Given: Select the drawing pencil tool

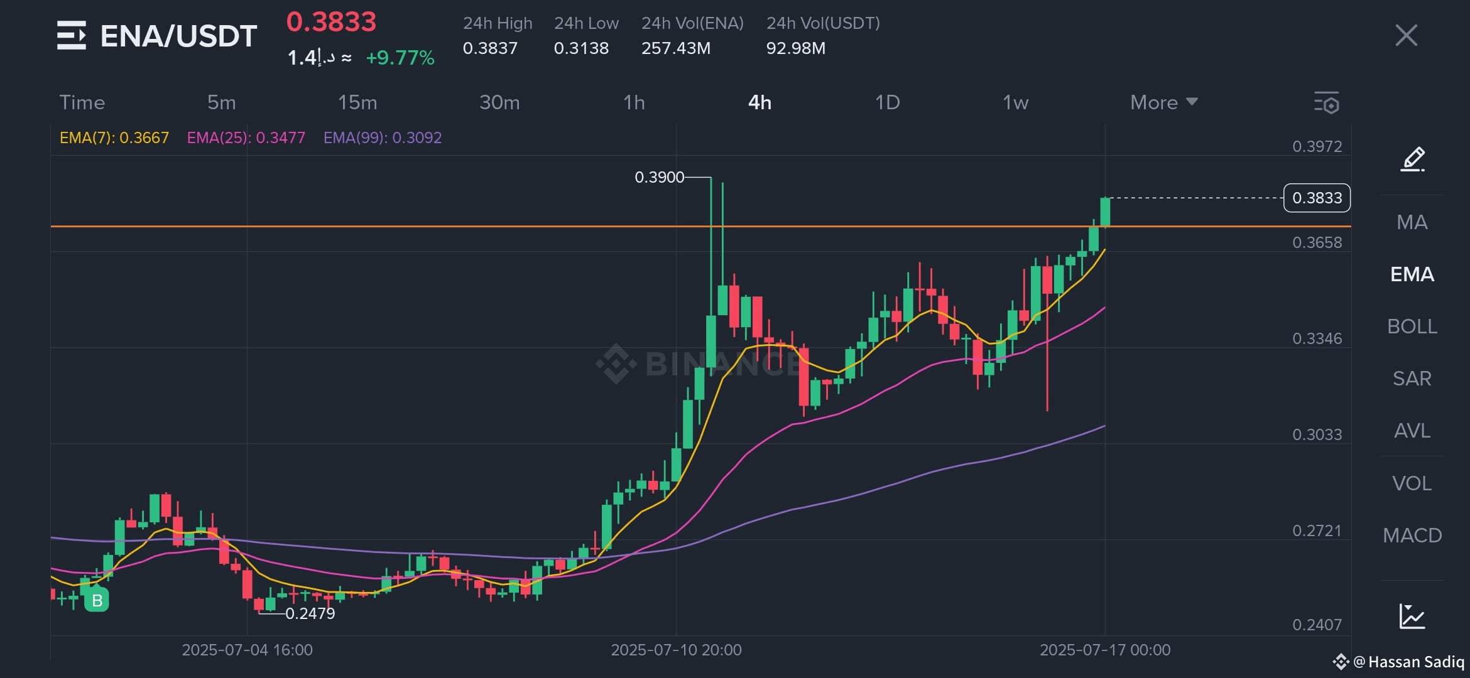Looking at the screenshot, I should [x=1413, y=159].
